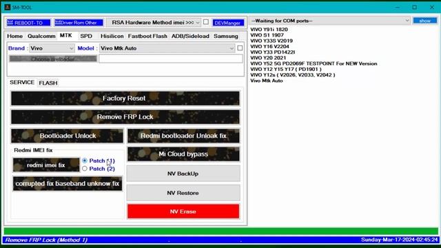The height and width of the screenshot is (248, 441).
Task: Select the MTK tab
Action: tap(66, 35)
